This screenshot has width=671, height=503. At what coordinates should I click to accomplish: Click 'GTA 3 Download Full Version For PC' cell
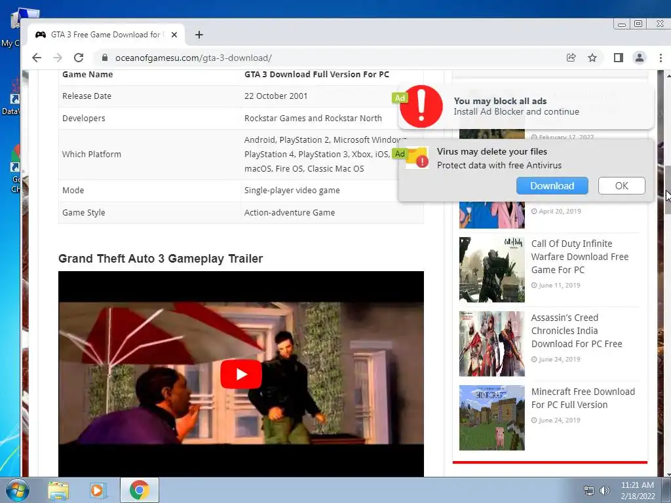pyautogui.click(x=316, y=75)
